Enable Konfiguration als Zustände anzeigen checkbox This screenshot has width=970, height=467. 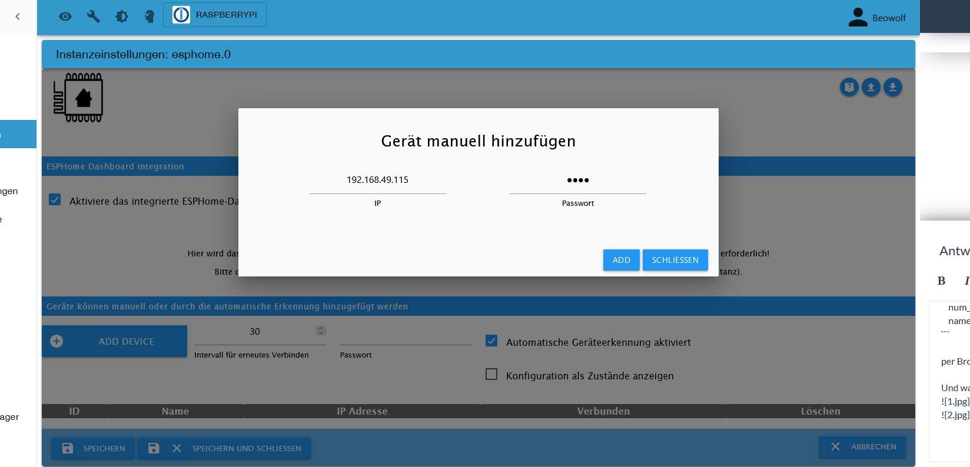(491, 374)
